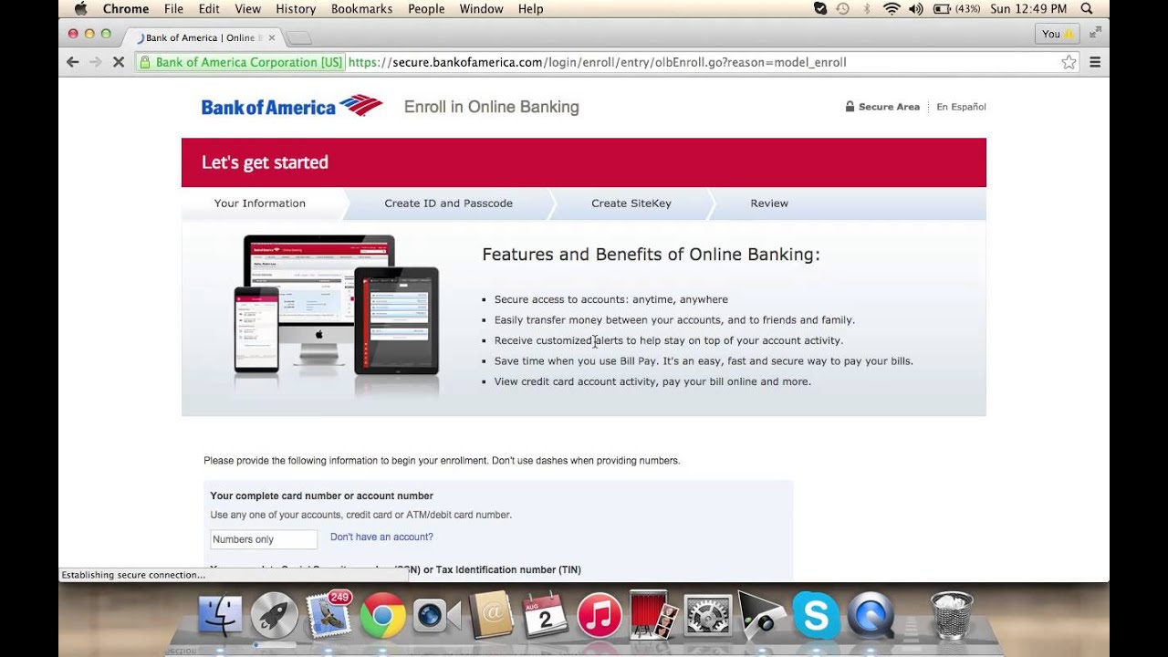Viewport: 1168px width, 657px height.
Task: Select the Review step
Action: 769,203
